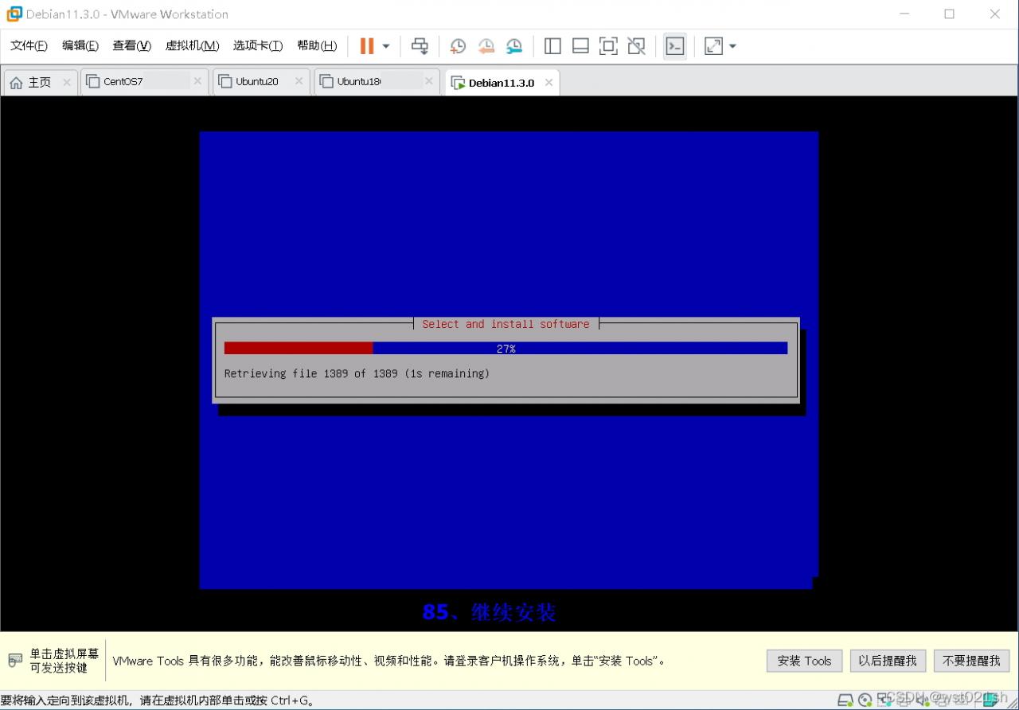Close the Debian11.3.0 tab
1019x710 pixels.
click(549, 83)
